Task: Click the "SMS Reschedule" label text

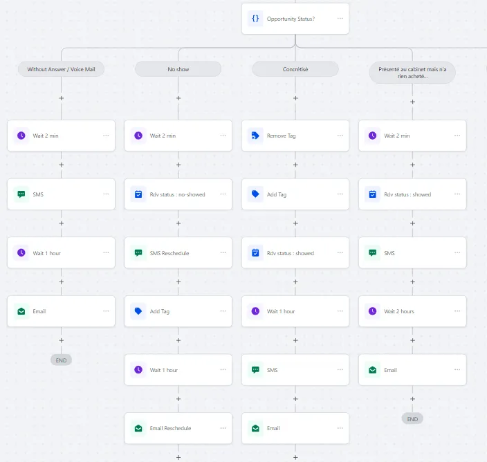Action: [169, 253]
